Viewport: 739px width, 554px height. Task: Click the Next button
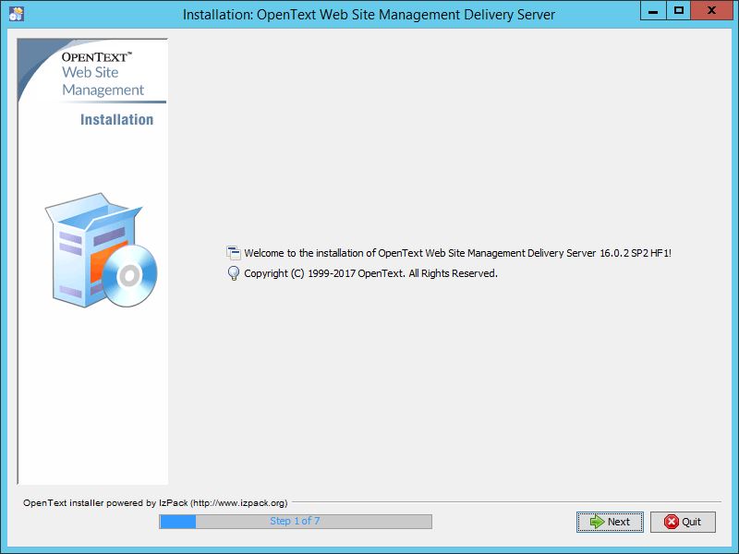610,522
